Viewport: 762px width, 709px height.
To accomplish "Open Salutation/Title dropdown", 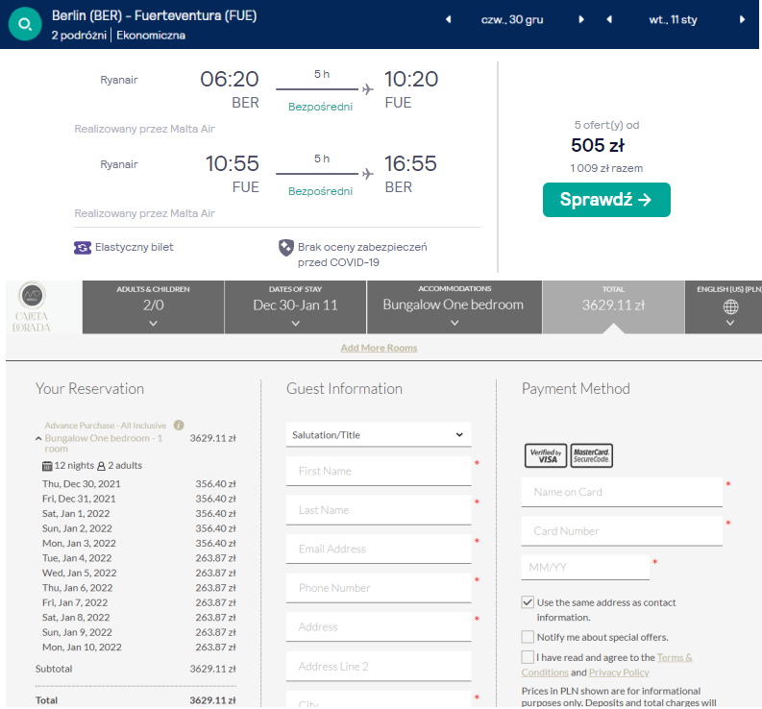I will 379,435.
